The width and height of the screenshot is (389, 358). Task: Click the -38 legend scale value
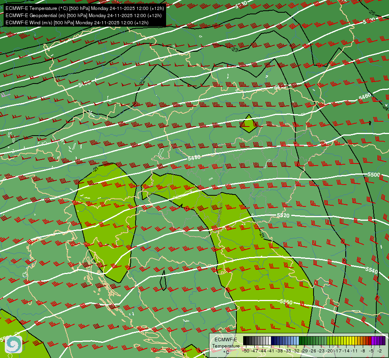click(x=280, y=351)
